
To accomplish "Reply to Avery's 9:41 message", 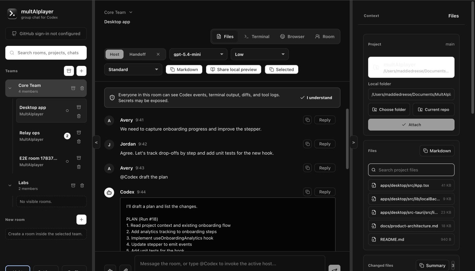I will pyautogui.click(x=325, y=120).
